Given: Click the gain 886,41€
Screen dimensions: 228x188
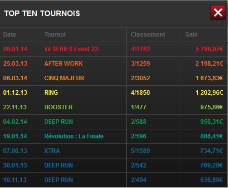Looking at the screenshot, I should (211, 136).
